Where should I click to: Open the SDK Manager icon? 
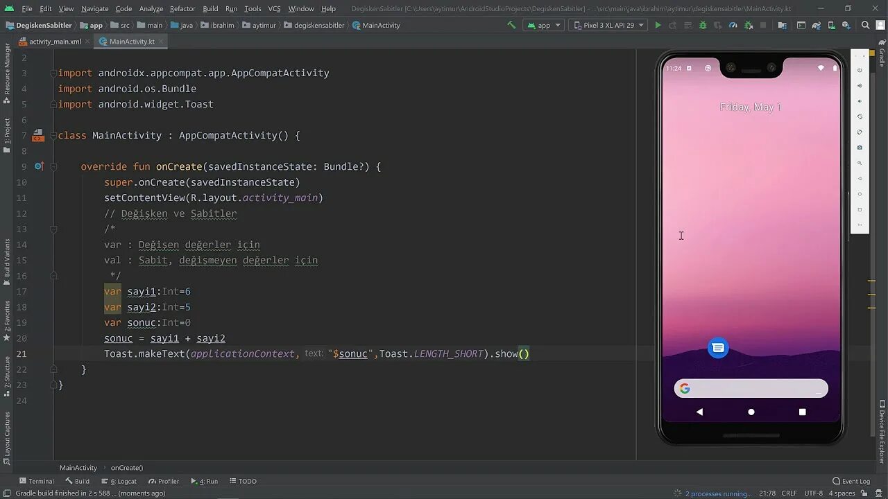[846, 25]
